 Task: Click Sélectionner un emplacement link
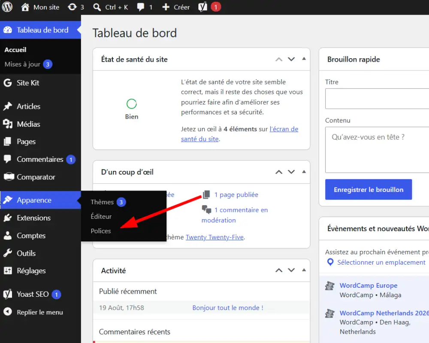[x=381, y=262]
